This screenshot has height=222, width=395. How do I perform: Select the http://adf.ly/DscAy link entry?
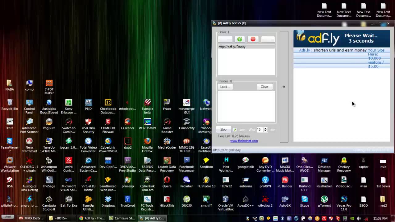point(246,47)
